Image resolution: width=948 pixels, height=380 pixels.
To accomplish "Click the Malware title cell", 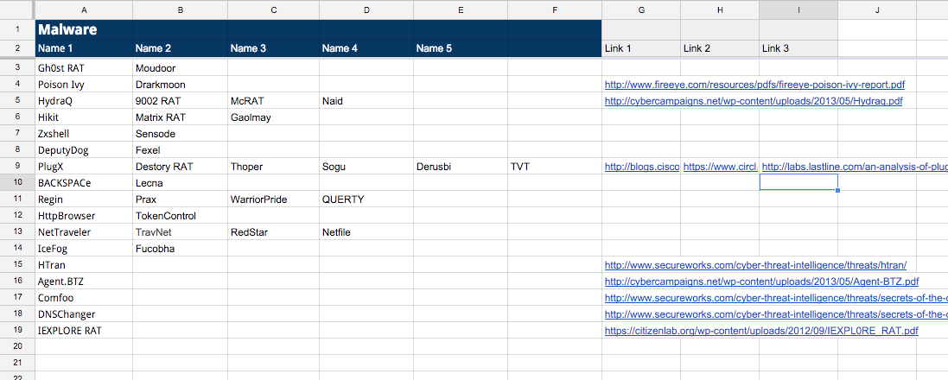I will coord(84,29).
